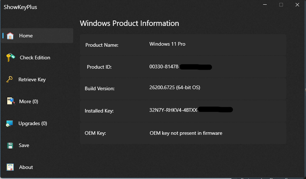This screenshot has height=179, width=306.
Task: Click the Save floppy disk icon
Action: pyautogui.click(x=10, y=146)
